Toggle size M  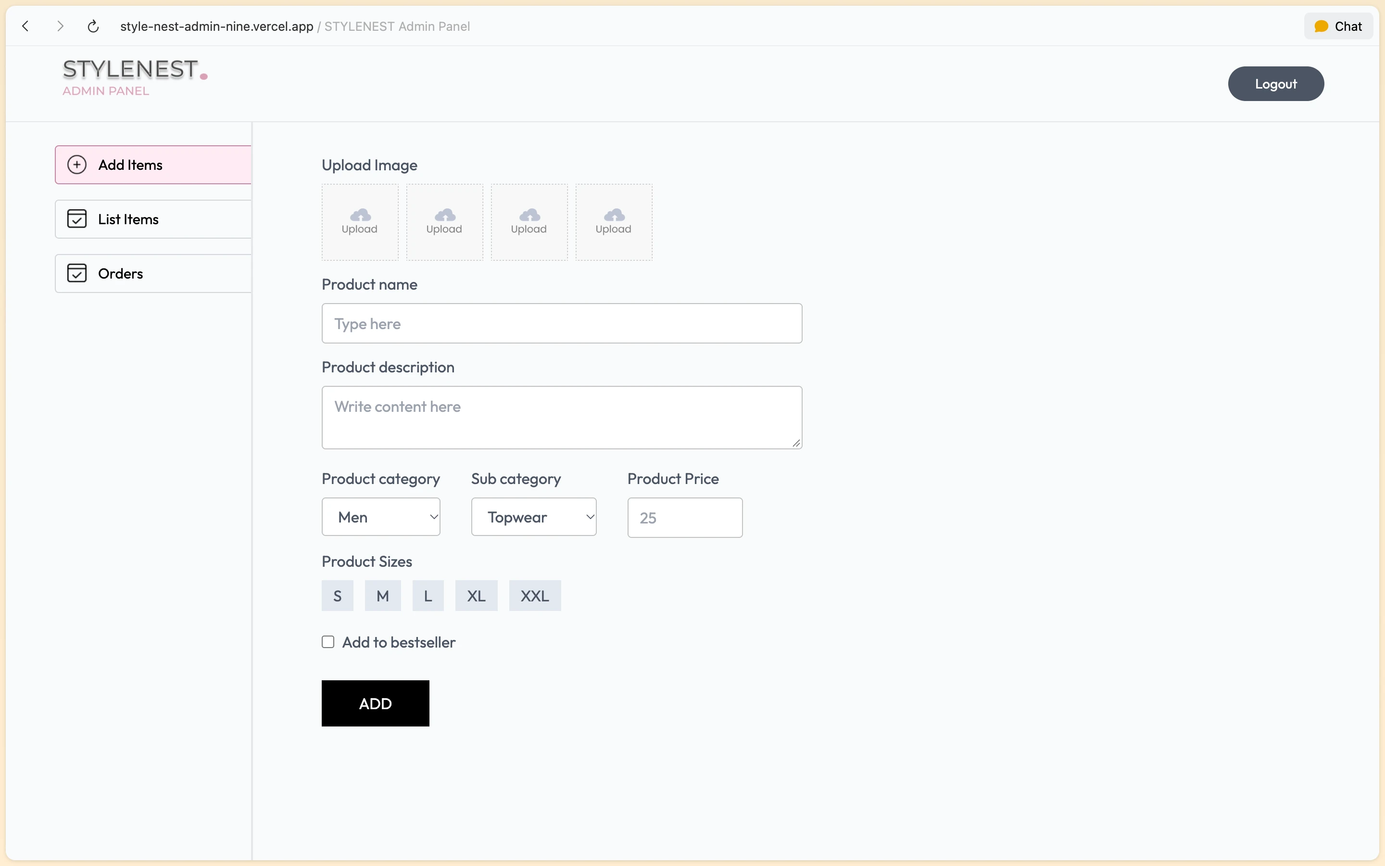click(383, 596)
